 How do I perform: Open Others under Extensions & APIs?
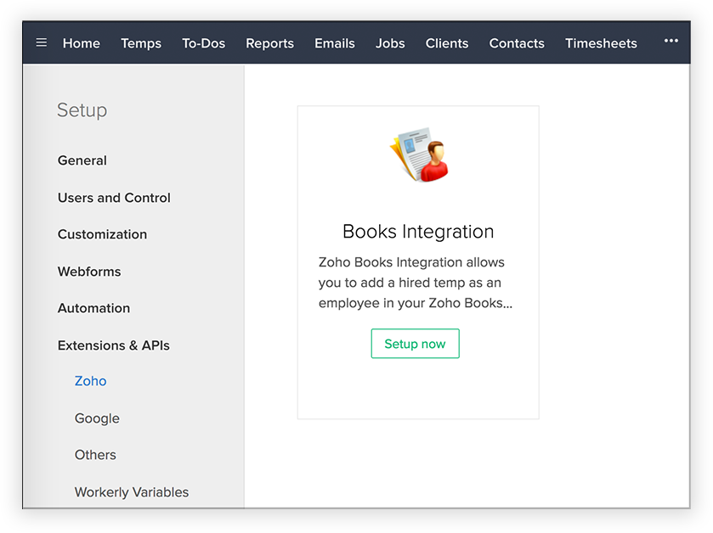click(x=95, y=455)
